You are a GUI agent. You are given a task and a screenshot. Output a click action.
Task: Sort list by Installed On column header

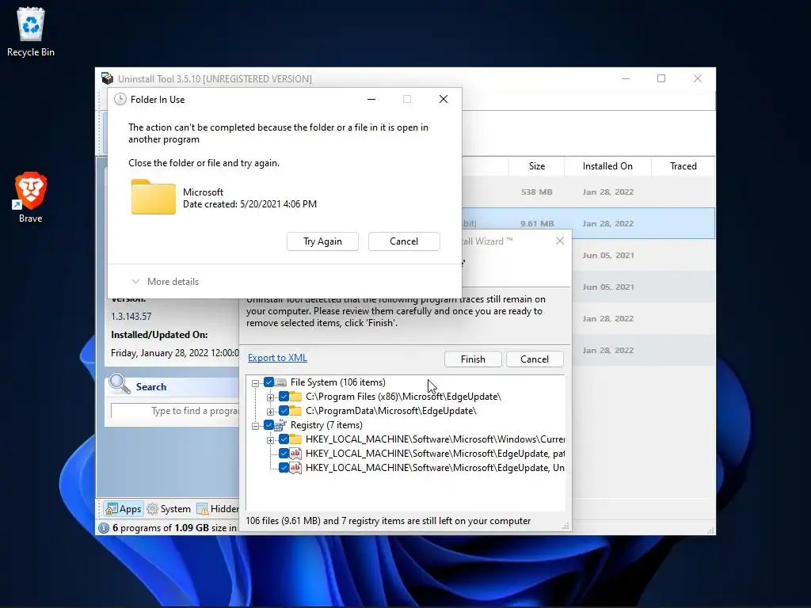click(607, 166)
